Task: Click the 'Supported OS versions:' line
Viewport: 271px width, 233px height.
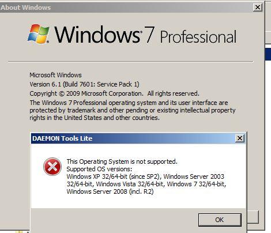Action: [x=99, y=169]
